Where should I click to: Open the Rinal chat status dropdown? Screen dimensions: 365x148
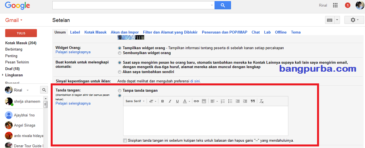pyautogui.click(x=28, y=90)
